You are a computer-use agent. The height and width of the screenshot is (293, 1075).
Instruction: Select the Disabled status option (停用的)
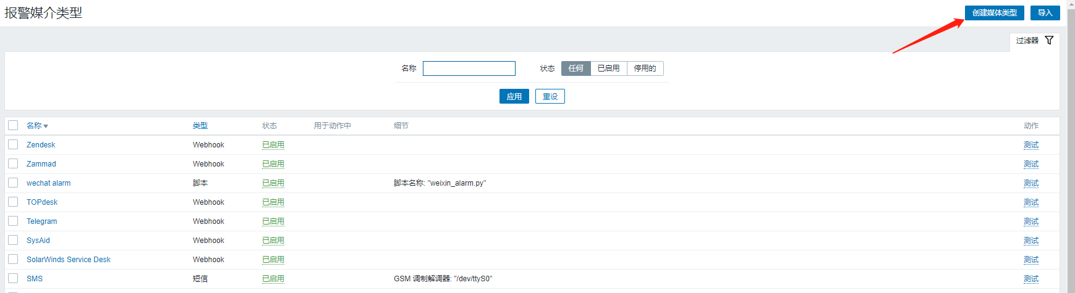click(645, 68)
